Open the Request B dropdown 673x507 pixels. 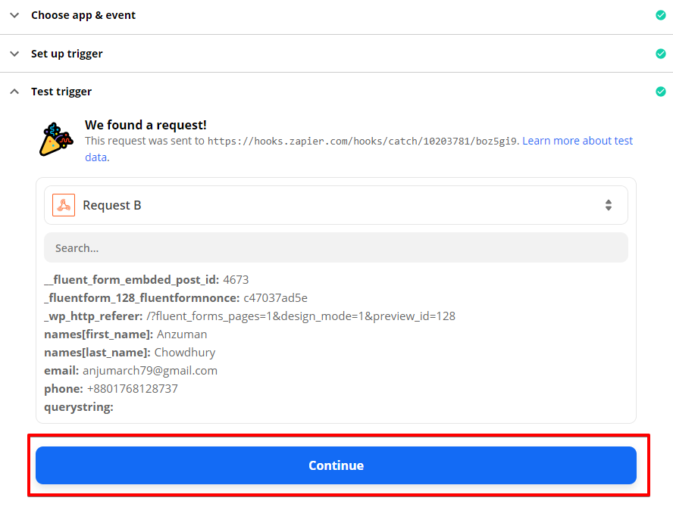(x=336, y=205)
